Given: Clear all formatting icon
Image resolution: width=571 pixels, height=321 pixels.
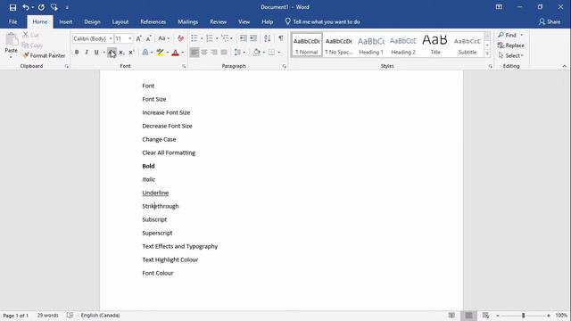Looking at the screenshot, I should coord(180,38).
